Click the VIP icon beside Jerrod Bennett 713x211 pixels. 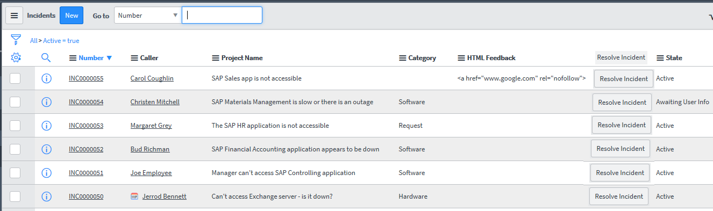point(134,197)
